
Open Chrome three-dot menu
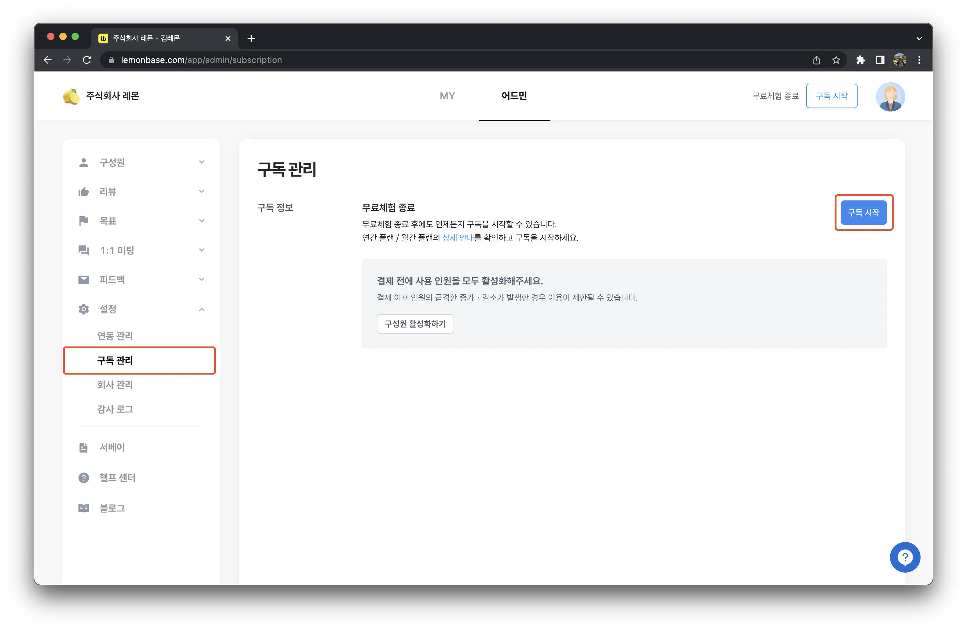click(919, 60)
